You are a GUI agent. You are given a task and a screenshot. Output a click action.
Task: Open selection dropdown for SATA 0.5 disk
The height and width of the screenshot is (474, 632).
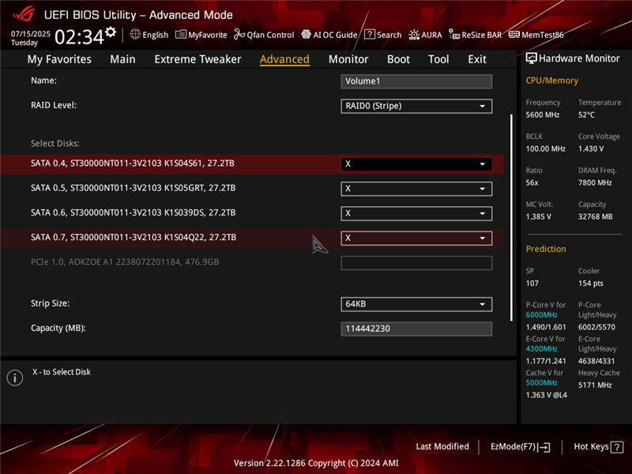click(x=416, y=189)
